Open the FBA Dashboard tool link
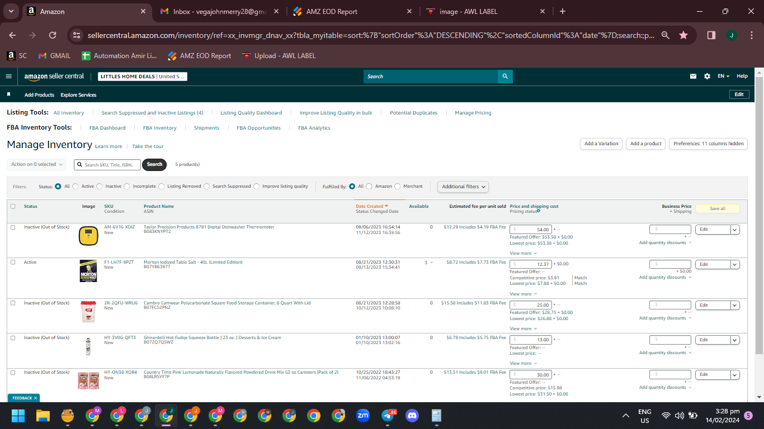 107,128
